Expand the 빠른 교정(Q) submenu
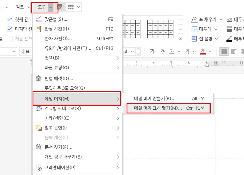The width and height of the screenshot is (244, 175). pyautogui.click(x=78, y=68)
